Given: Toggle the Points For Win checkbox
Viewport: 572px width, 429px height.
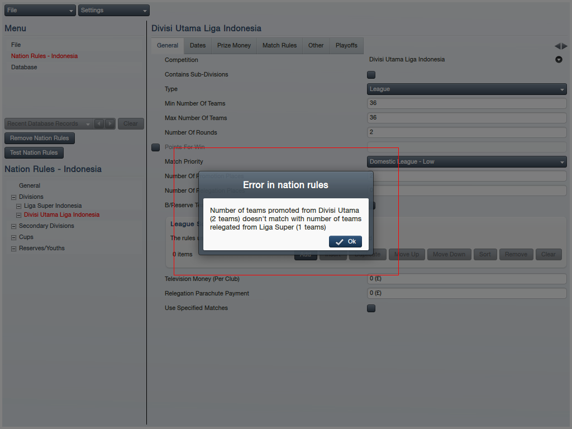Looking at the screenshot, I should pos(156,147).
